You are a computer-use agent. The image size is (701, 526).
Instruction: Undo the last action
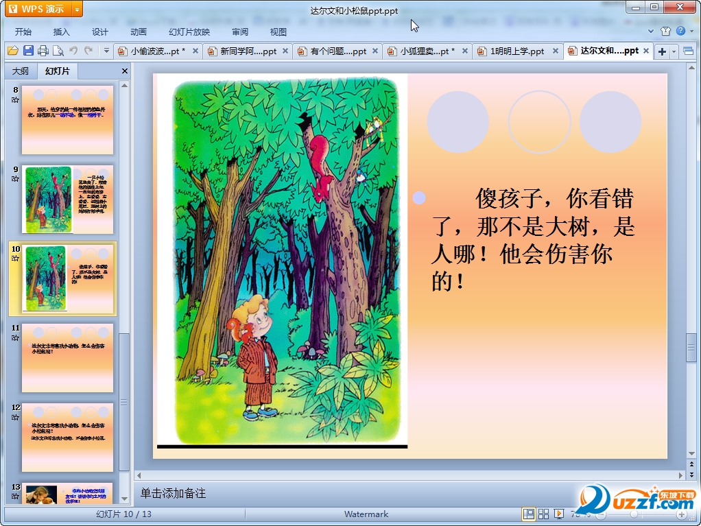(73, 51)
